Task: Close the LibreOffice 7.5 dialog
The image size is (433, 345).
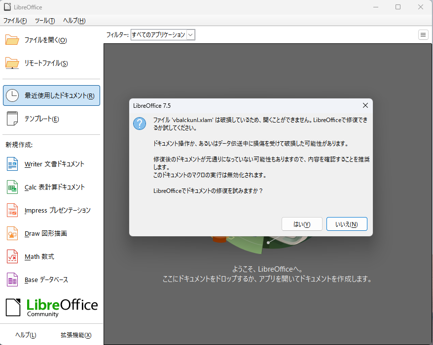Action: click(x=365, y=105)
